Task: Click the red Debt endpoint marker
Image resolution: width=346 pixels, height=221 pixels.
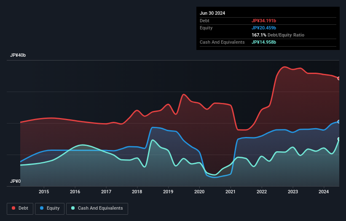Action: [x=339, y=79]
